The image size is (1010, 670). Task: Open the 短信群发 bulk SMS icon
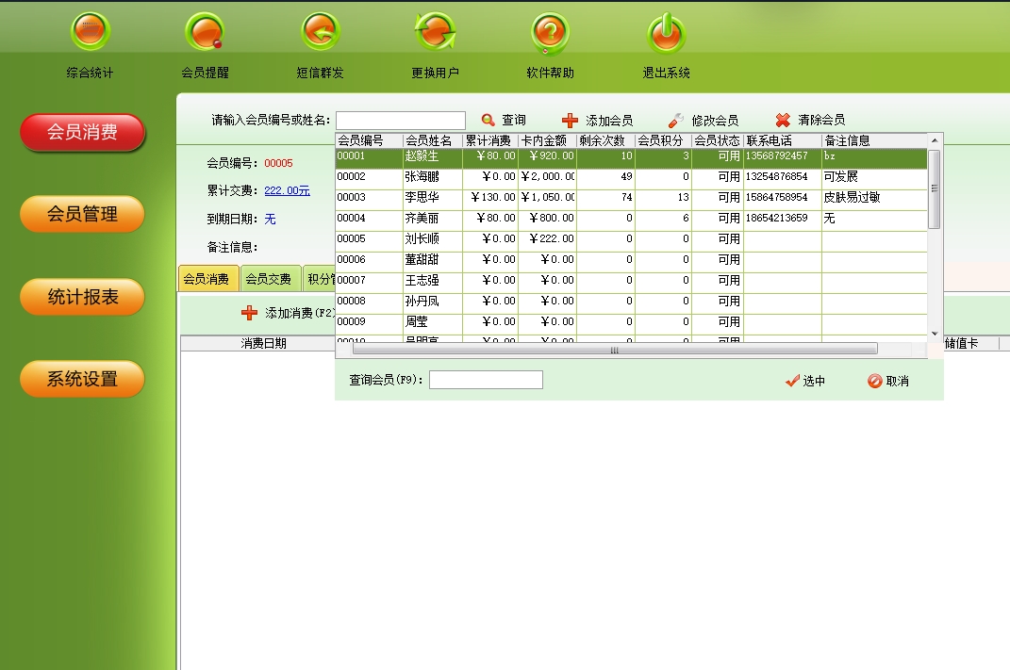coord(320,33)
